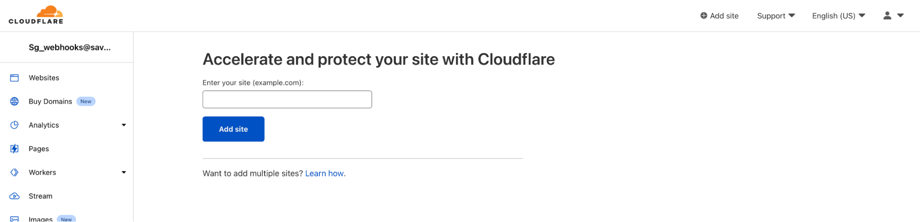Expand the Analytics submenu arrow
The height and width of the screenshot is (222, 920).
(124, 125)
